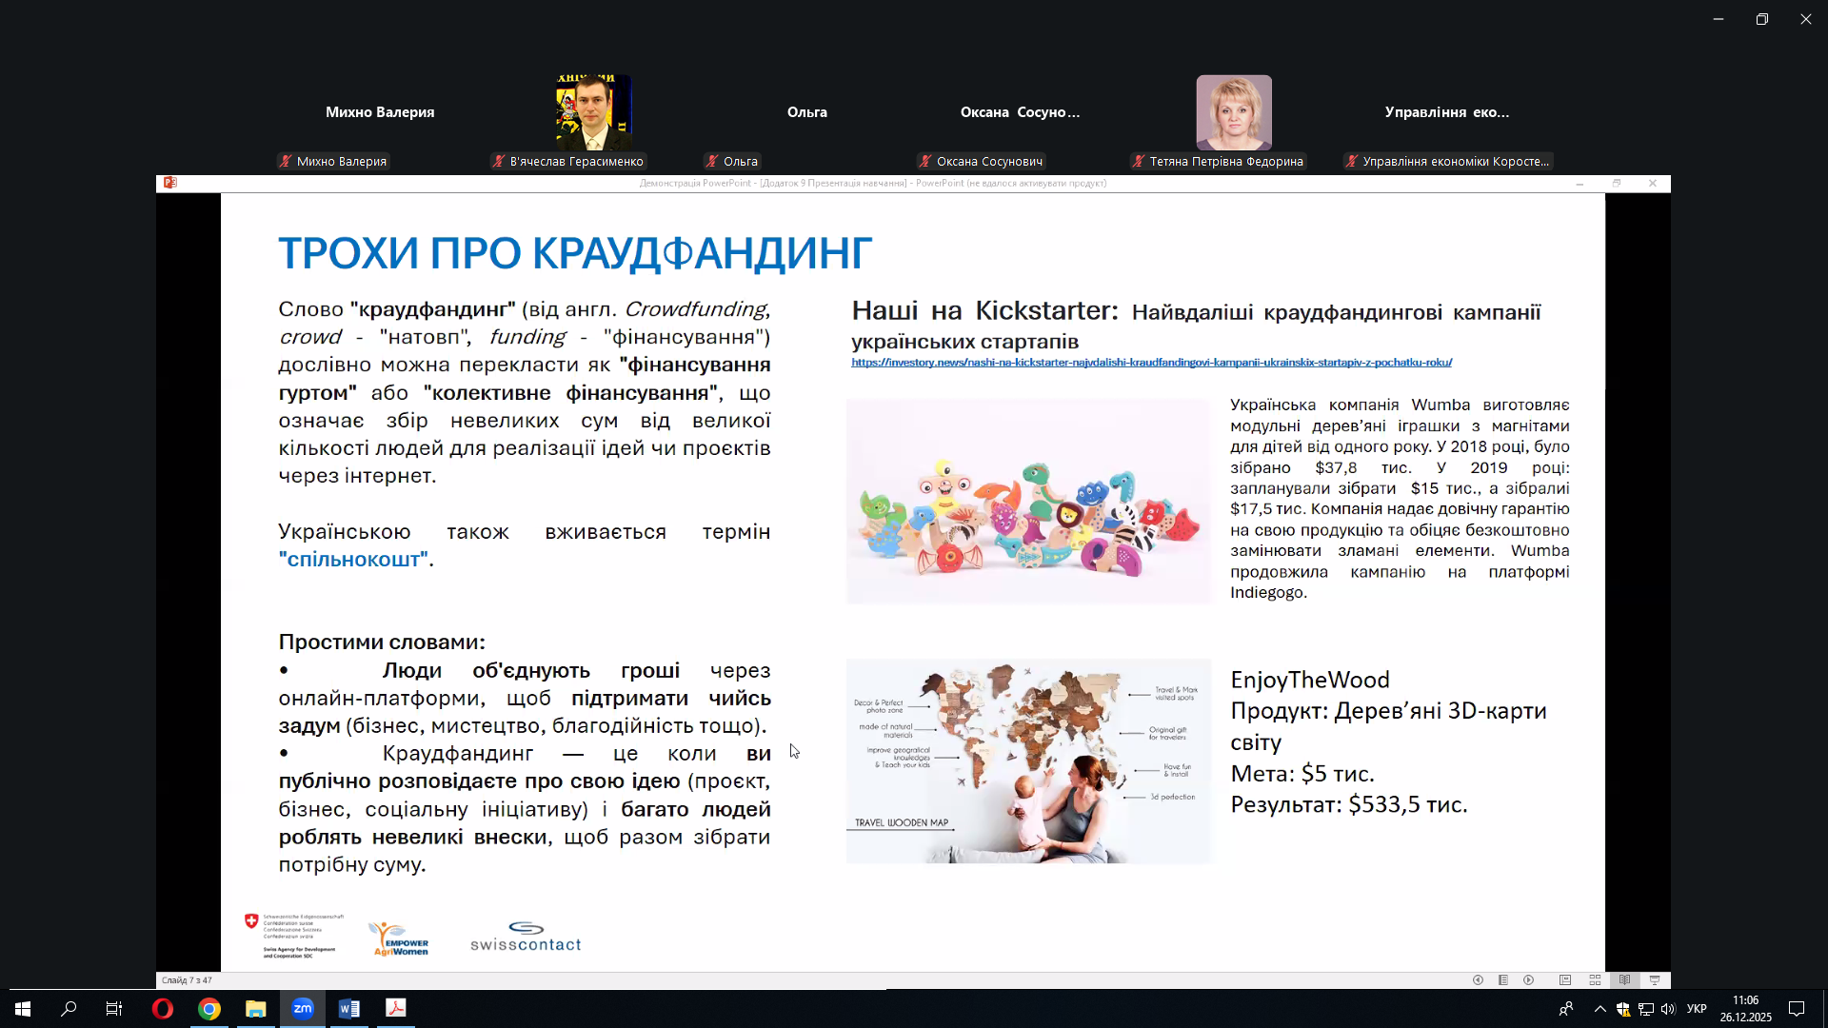Start Slide Show view icon

1655,980
